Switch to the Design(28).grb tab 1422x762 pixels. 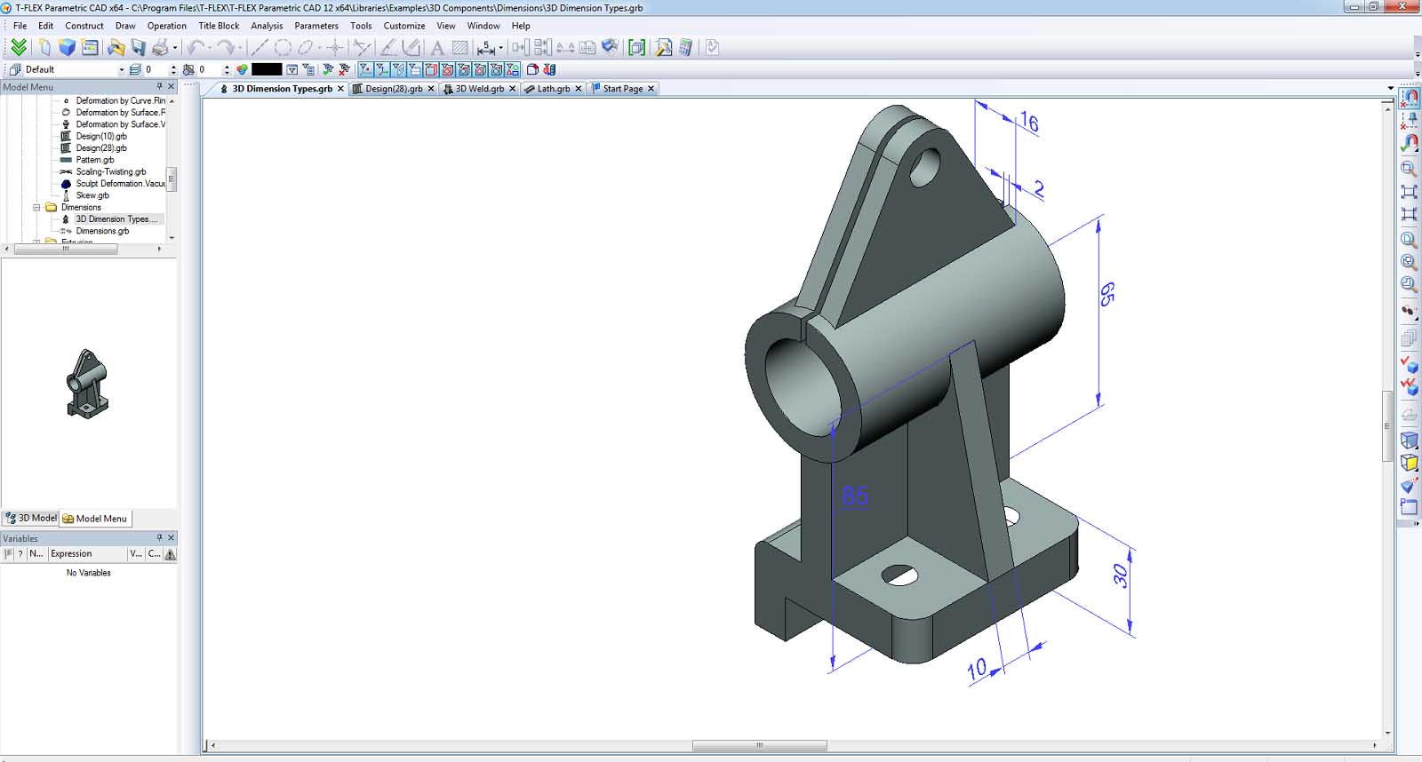[394, 89]
